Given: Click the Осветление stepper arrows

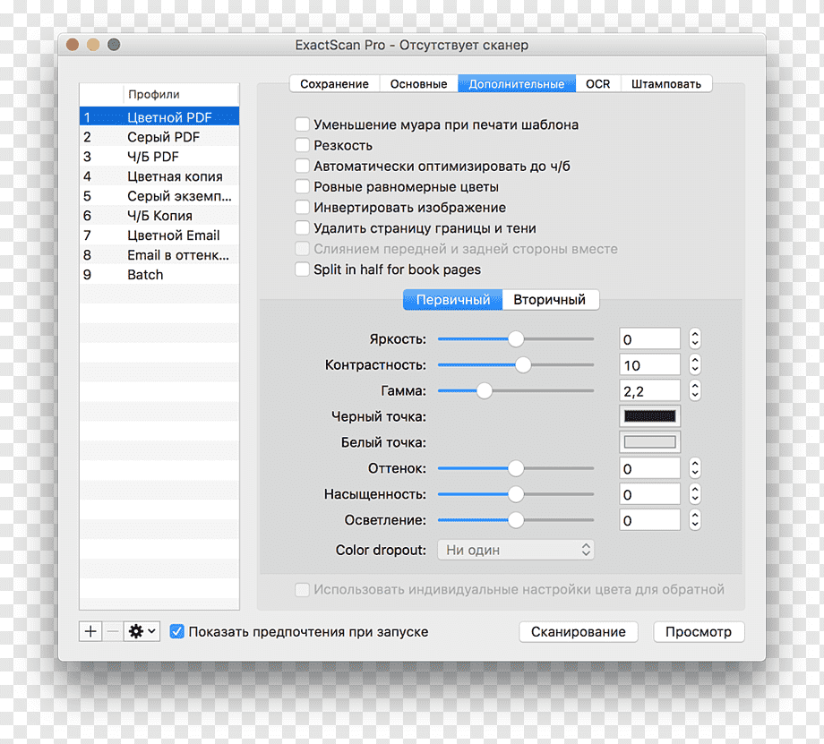Looking at the screenshot, I should pos(695,520).
